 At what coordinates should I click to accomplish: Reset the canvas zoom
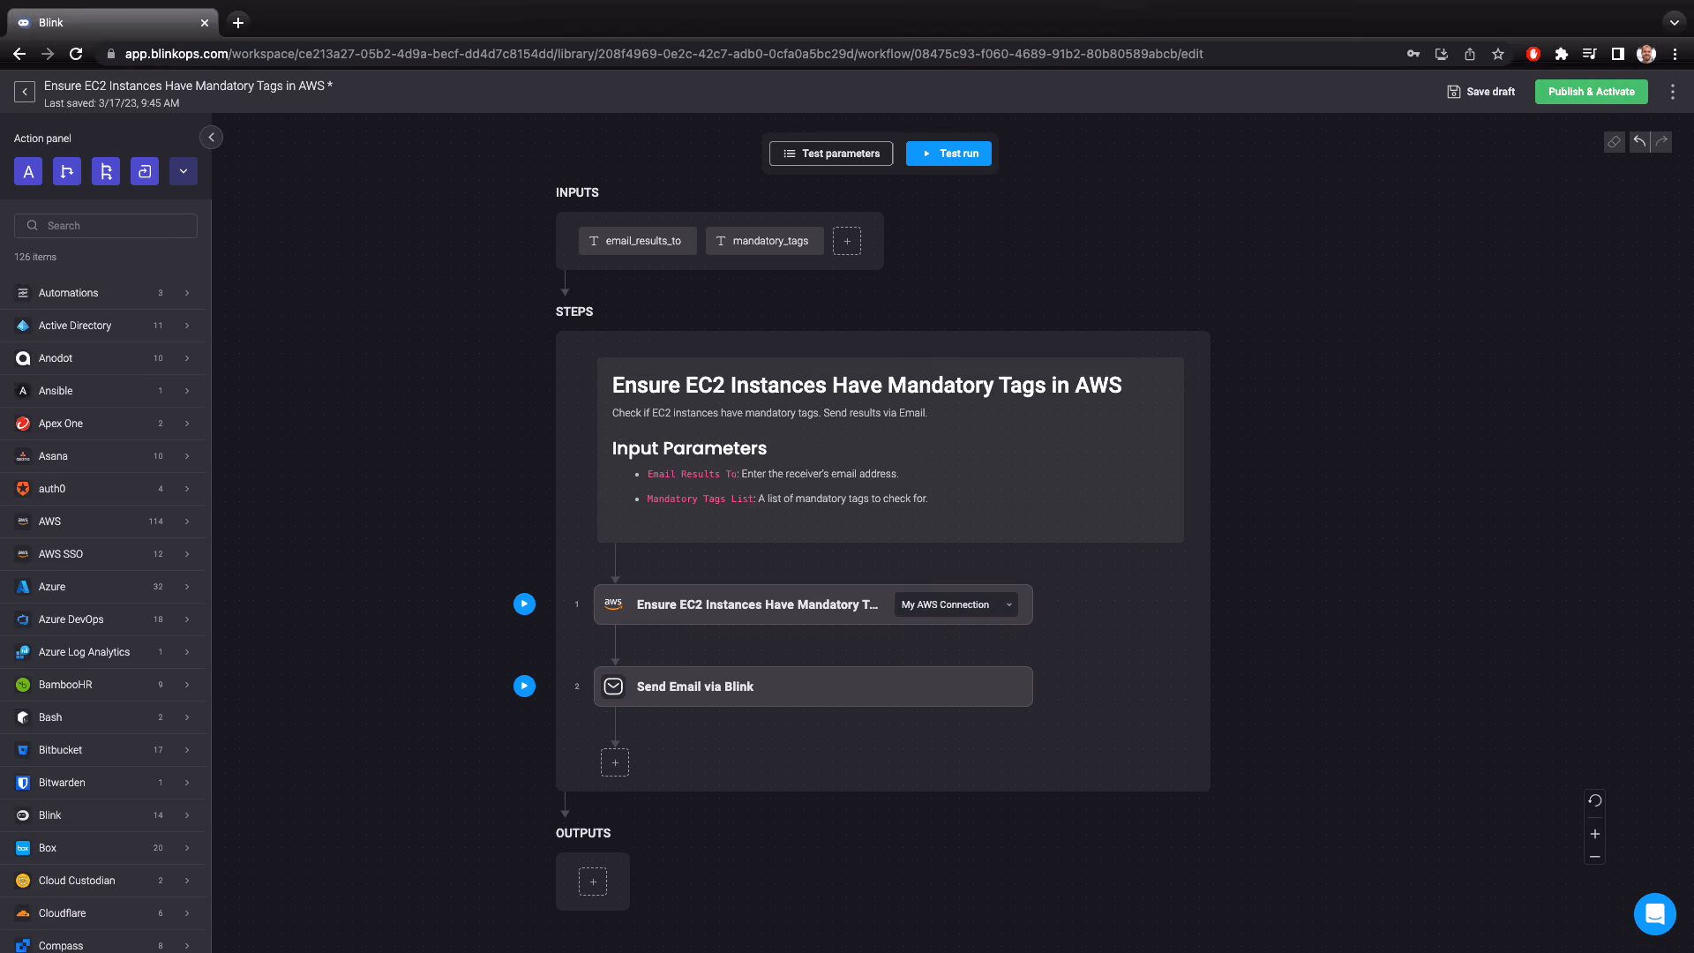point(1594,801)
